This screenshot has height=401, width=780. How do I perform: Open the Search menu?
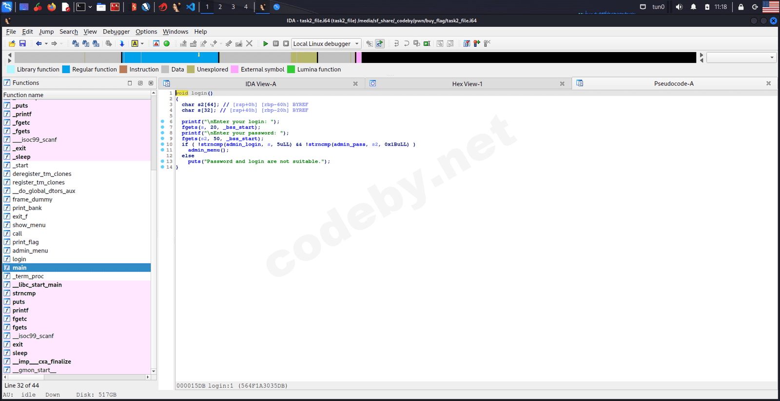tap(69, 32)
